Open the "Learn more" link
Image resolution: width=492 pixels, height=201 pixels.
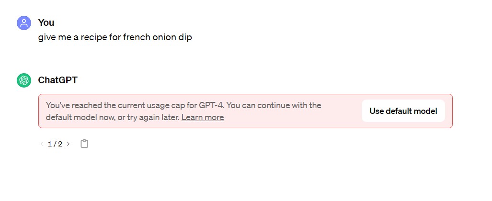click(x=203, y=118)
